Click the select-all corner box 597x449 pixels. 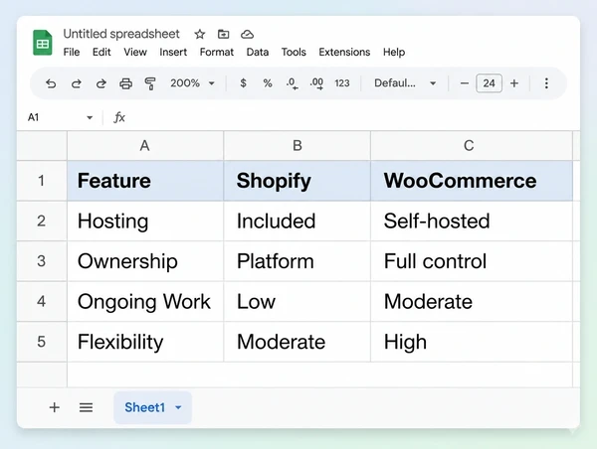[x=42, y=146]
